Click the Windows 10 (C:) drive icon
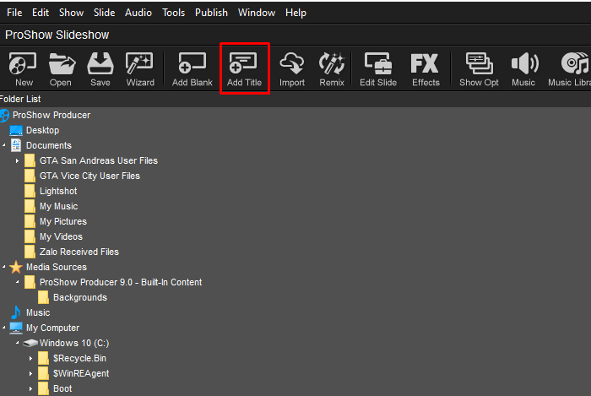The image size is (591, 396). click(x=30, y=344)
